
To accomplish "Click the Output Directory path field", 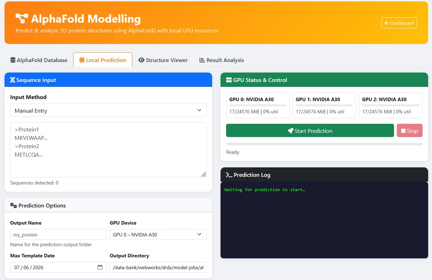I will (158, 267).
